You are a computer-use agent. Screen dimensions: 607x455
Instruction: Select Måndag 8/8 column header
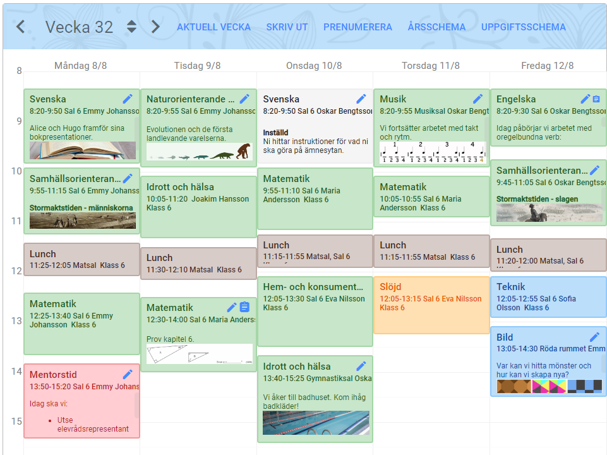tap(80, 66)
